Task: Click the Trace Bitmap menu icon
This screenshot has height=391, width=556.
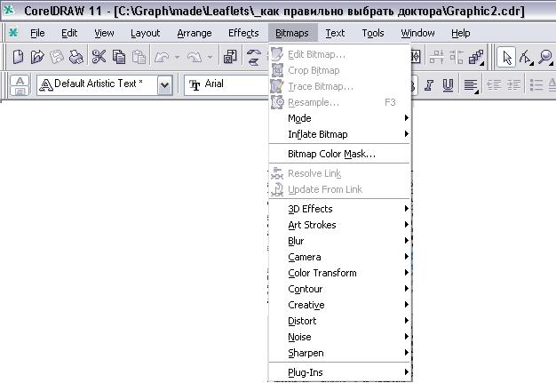Action: point(277,86)
